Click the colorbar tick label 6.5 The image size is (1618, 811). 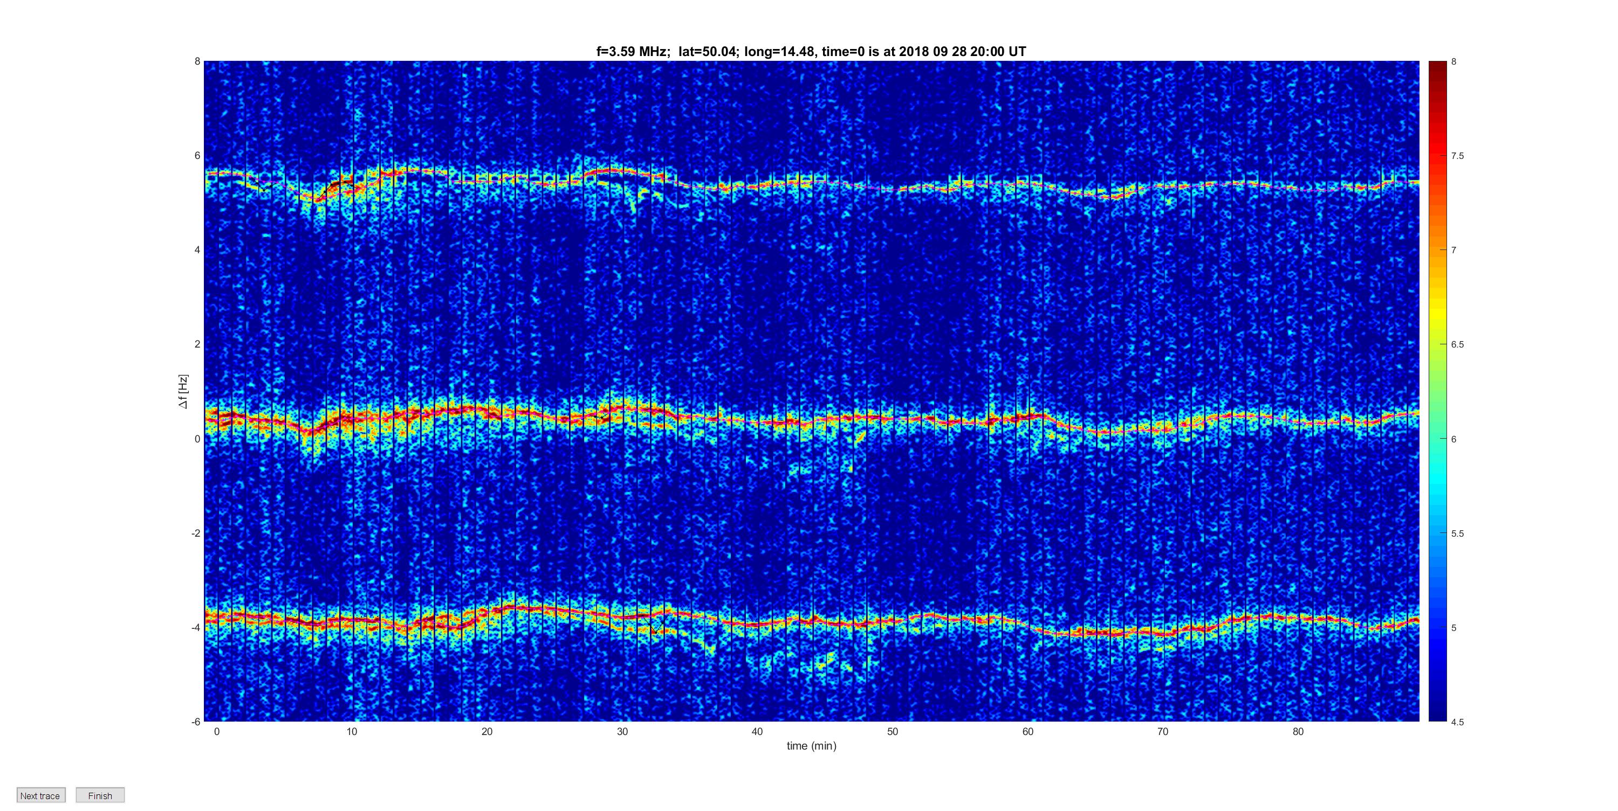(x=1457, y=345)
